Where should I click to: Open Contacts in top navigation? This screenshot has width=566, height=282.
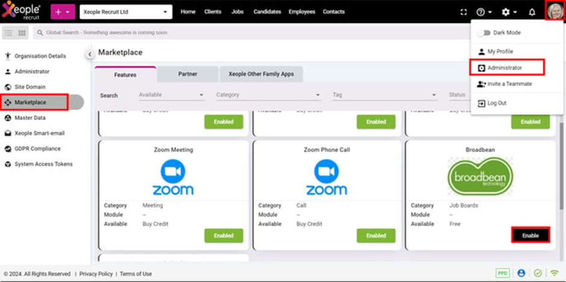[334, 12]
